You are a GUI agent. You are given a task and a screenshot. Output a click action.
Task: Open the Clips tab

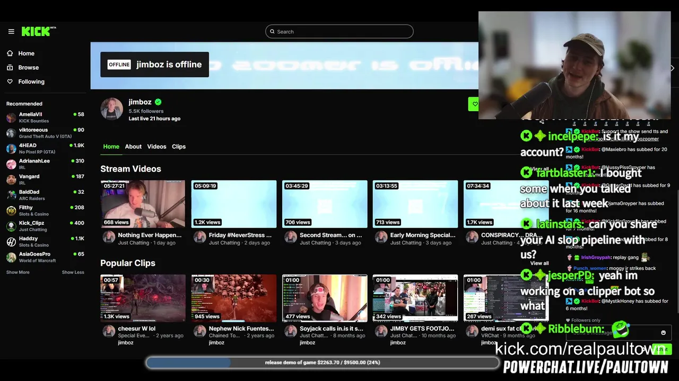pyautogui.click(x=179, y=147)
